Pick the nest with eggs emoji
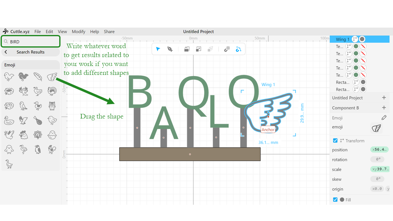 [x=9, y=106]
